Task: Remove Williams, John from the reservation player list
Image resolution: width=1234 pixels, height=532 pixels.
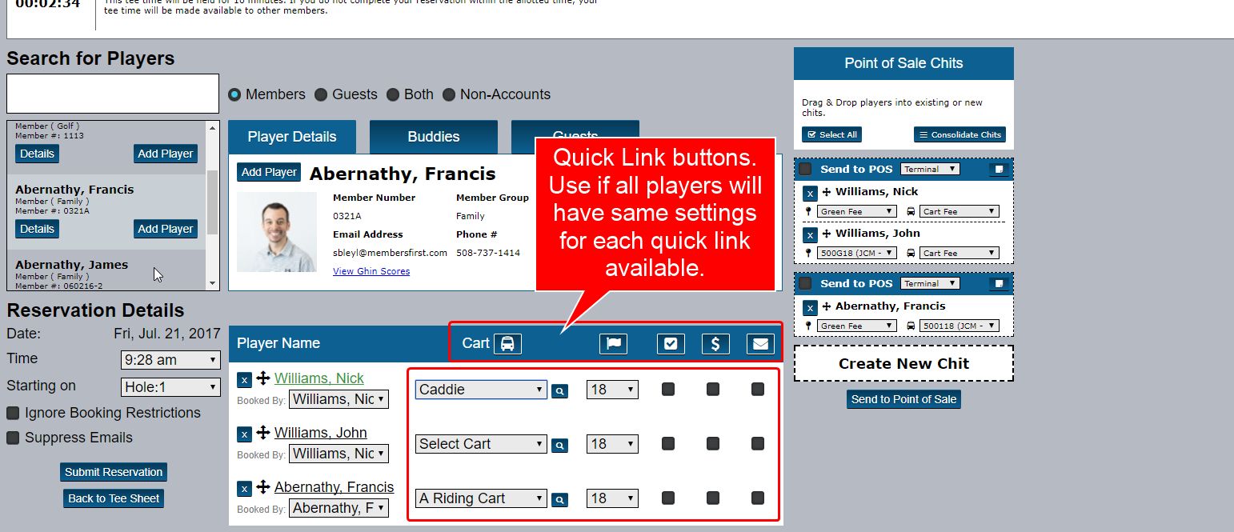Action: [x=244, y=434]
